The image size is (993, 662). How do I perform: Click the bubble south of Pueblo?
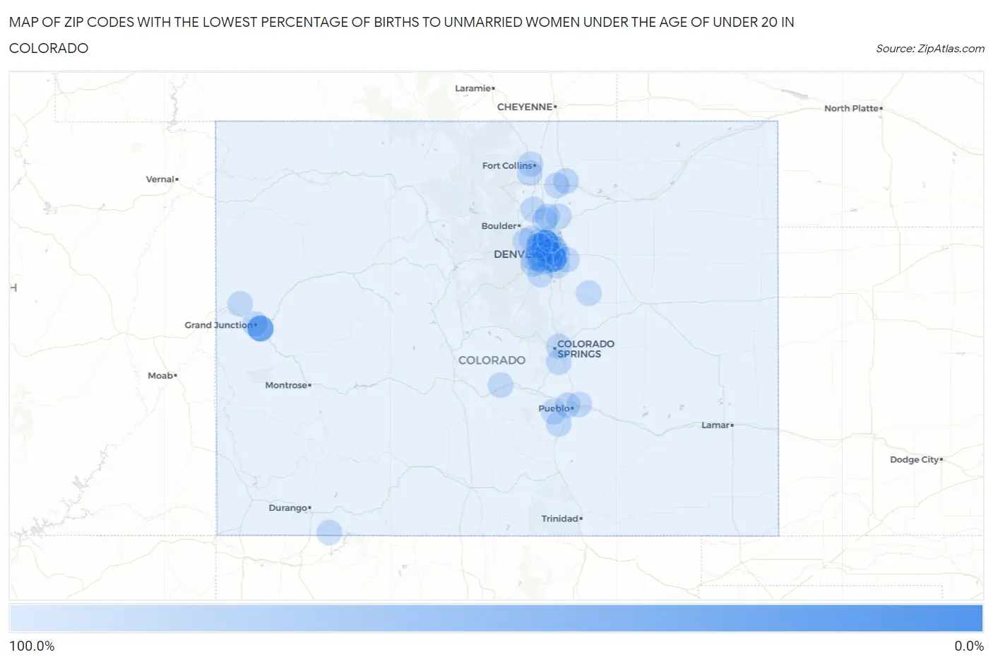click(x=559, y=424)
